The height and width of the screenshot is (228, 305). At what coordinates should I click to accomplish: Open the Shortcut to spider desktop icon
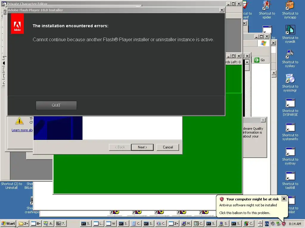pos(267,10)
